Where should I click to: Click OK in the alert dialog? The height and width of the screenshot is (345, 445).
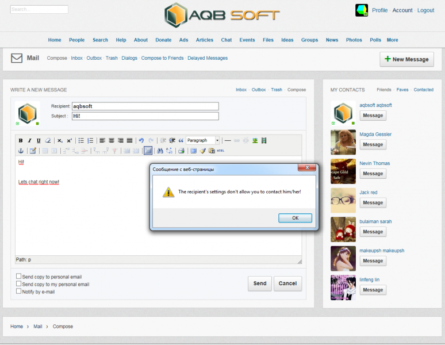(295, 218)
